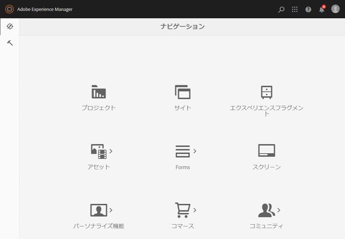Click the Forms label text

(x=183, y=167)
